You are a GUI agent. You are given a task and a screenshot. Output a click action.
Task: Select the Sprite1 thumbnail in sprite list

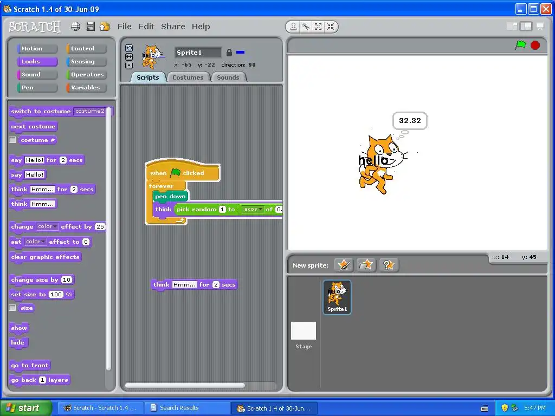(337, 297)
